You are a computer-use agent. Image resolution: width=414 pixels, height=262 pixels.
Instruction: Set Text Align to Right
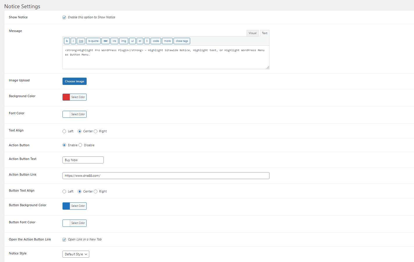95,131
